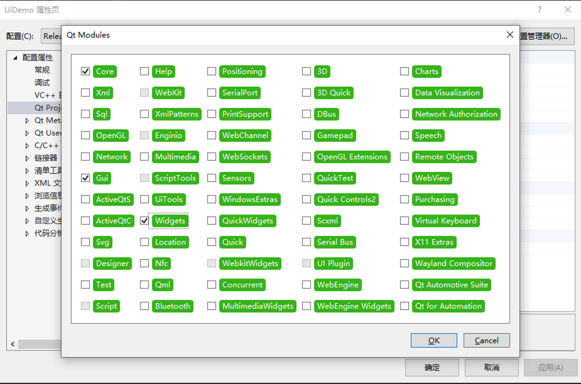
Task: Expand the 链接器 tree node
Action: (x=27, y=158)
